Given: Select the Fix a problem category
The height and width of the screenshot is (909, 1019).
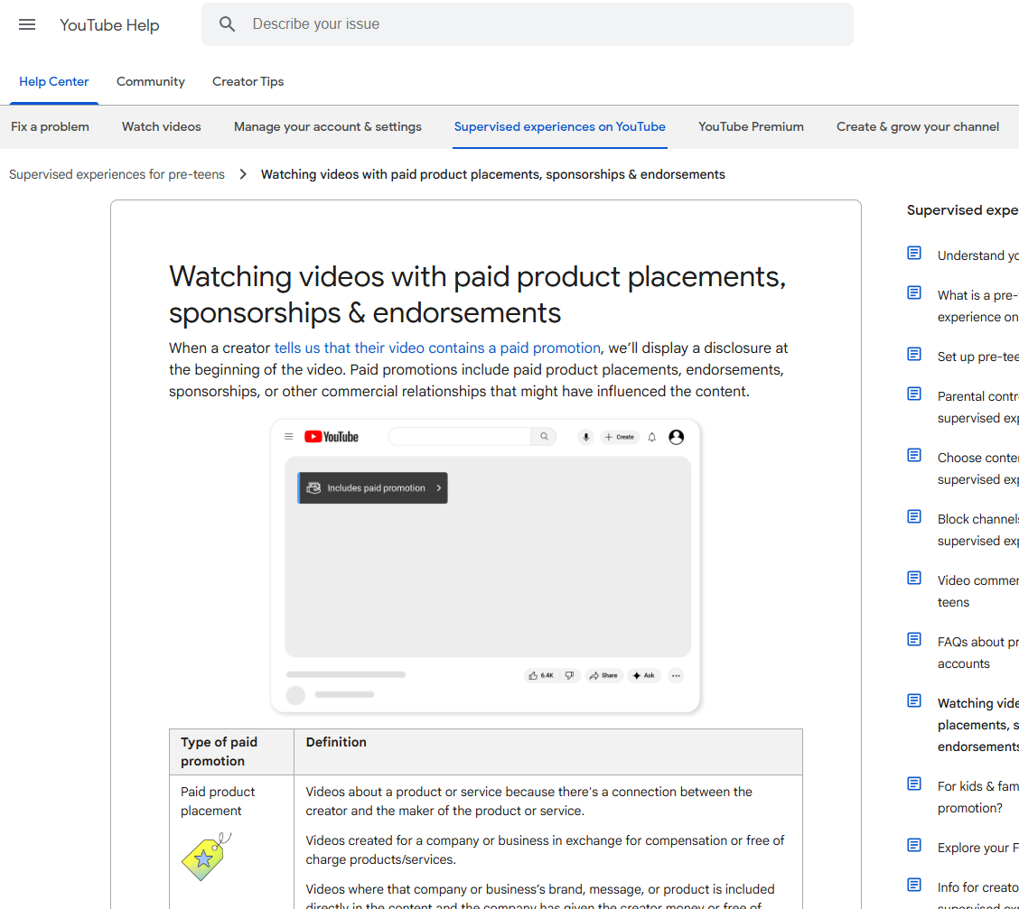Looking at the screenshot, I should click(x=50, y=126).
